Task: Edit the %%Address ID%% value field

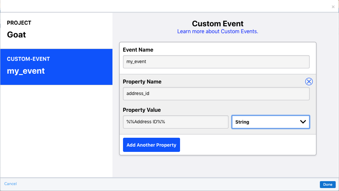Action: 175,122
